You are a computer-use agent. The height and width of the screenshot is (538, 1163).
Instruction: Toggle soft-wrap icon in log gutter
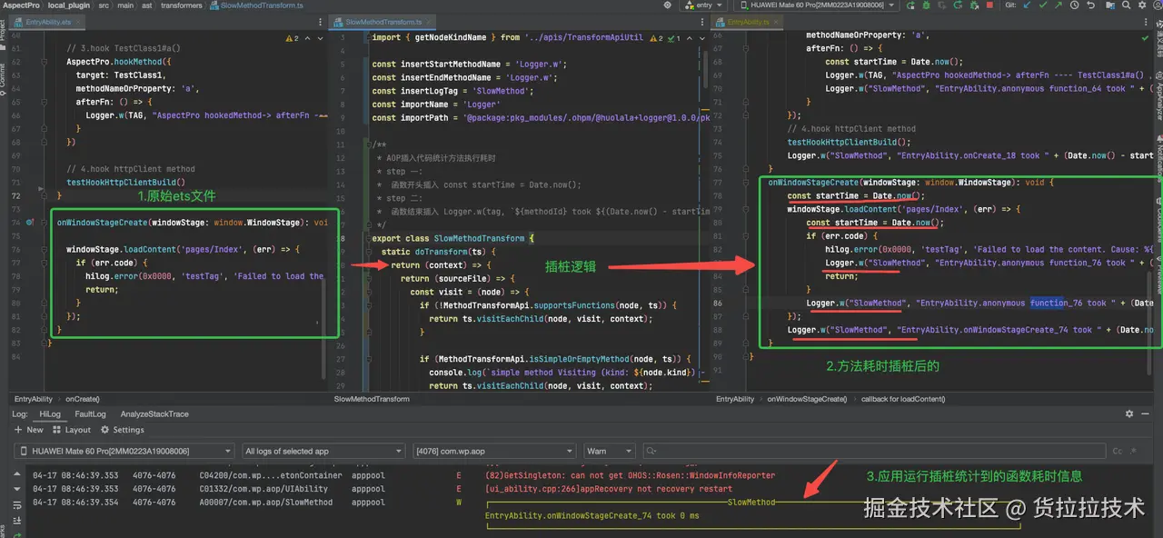coord(17,505)
